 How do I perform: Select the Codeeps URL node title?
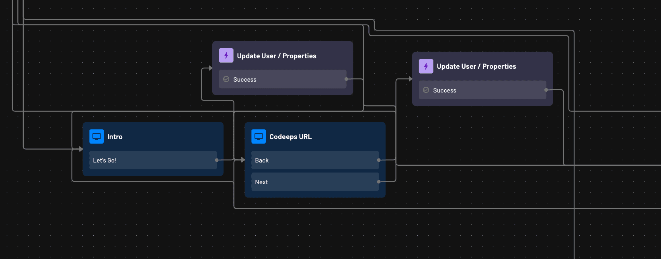point(290,137)
